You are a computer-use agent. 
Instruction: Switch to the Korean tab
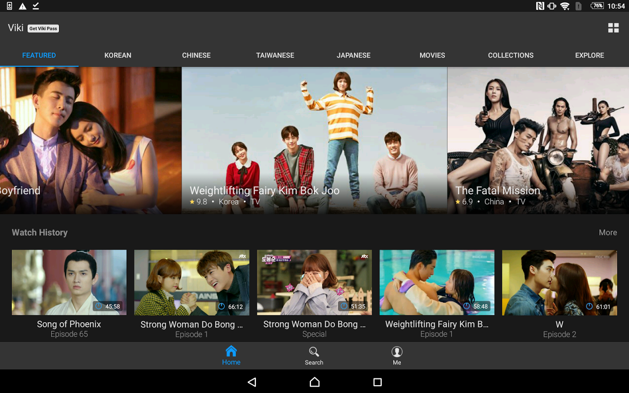[x=118, y=55]
